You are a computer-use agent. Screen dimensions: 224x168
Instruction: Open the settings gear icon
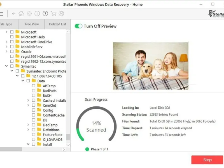point(29,13)
